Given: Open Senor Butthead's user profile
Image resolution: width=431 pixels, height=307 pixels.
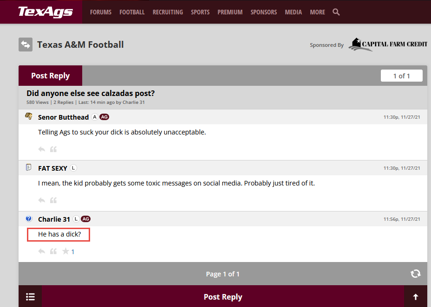Looking at the screenshot, I should tap(63, 117).
